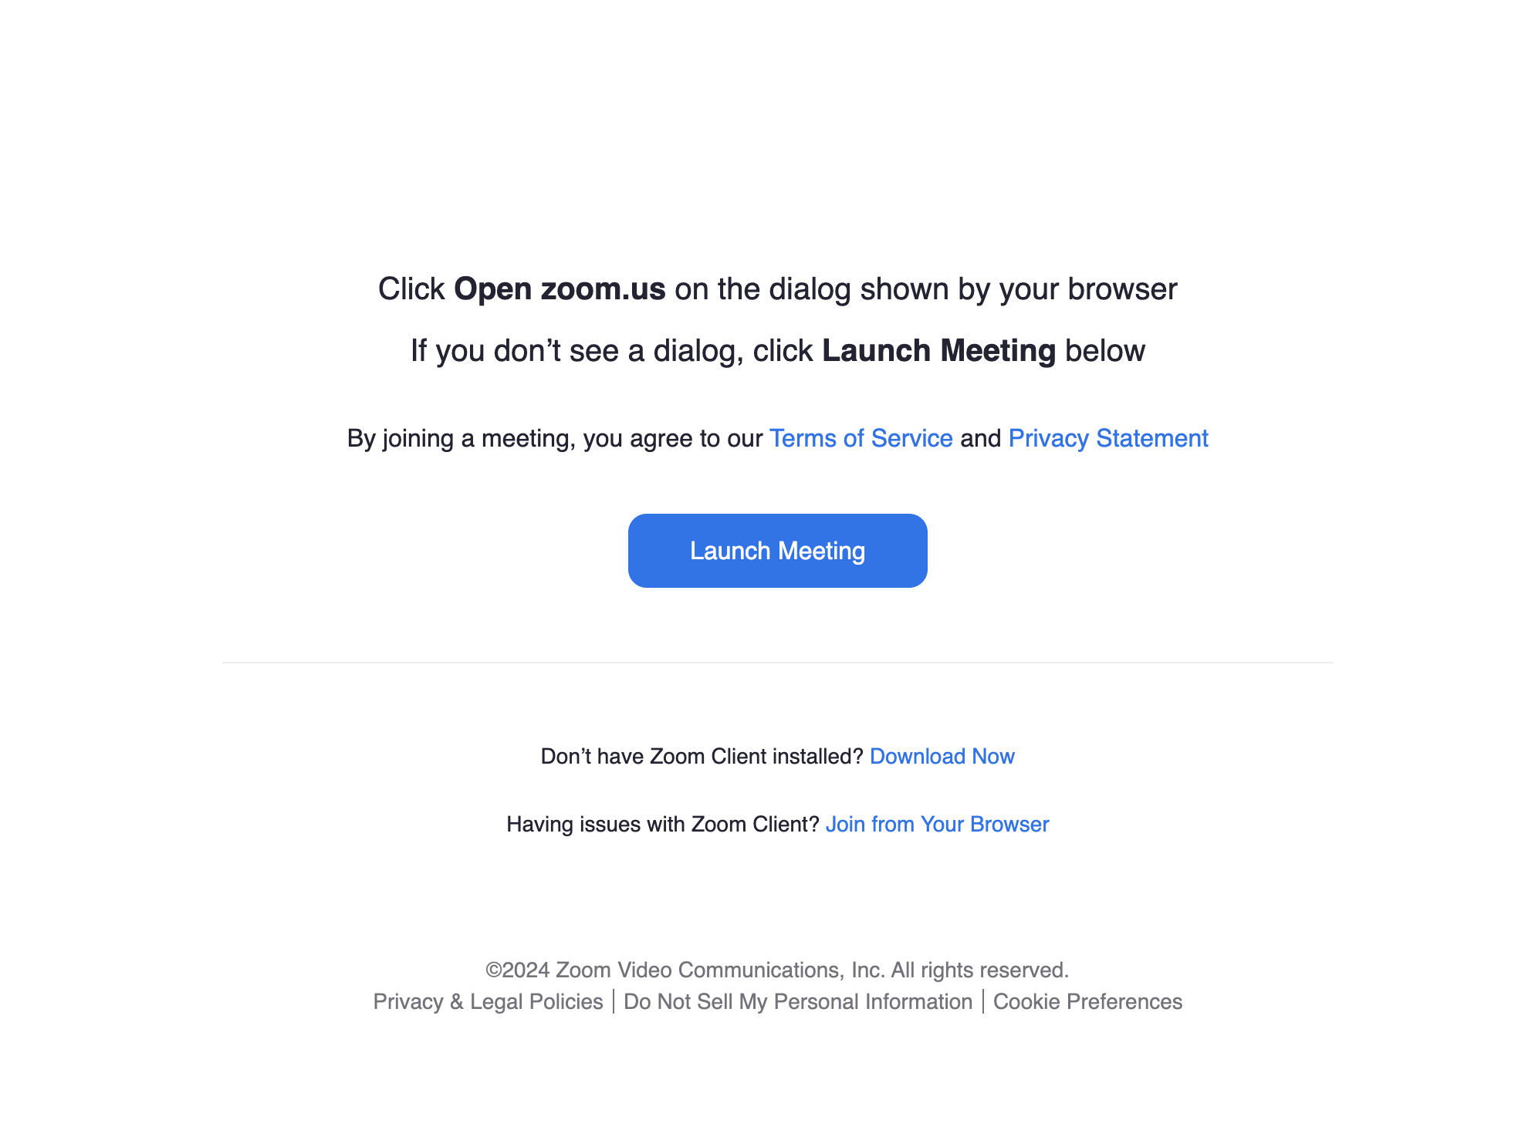Click bold Launch Meeting words in instructions

[x=938, y=351]
